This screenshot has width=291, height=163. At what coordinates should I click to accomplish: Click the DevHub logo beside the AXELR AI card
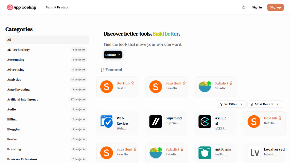254,122
